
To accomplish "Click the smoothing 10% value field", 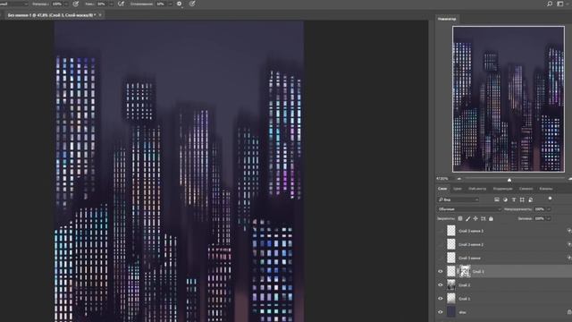I will coord(161,4).
